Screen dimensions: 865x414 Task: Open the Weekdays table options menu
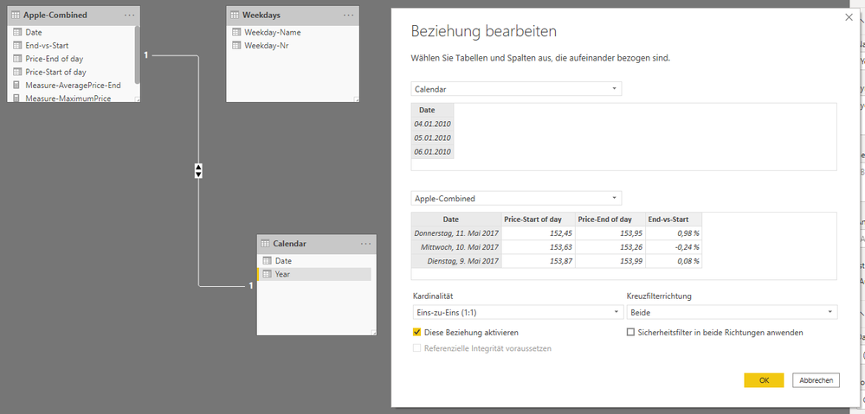pos(348,16)
